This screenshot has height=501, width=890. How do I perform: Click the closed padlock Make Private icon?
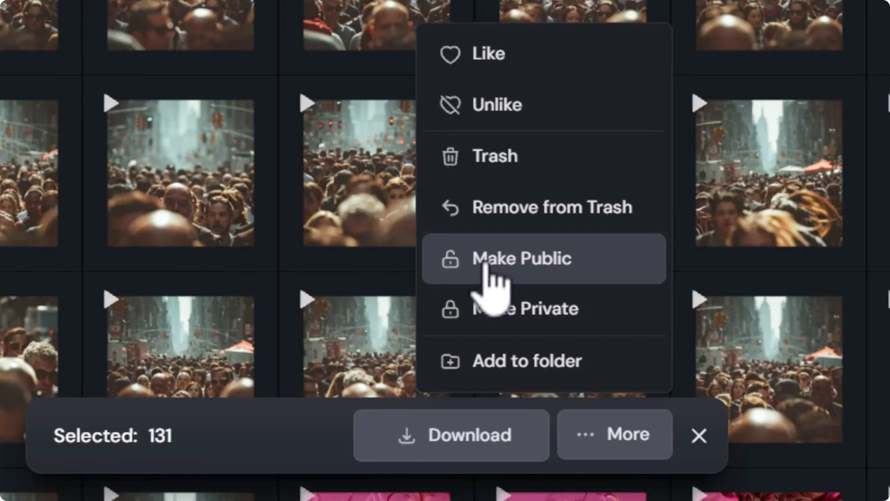[x=450, y=309]
